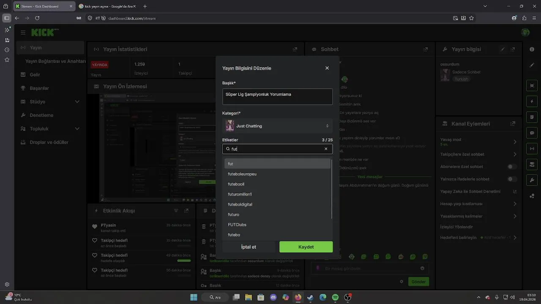
Task: Click the pencil icon in right toolbar
Action: click(x=532, y=65)
